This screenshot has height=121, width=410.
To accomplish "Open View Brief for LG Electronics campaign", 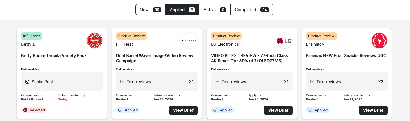I will pos(278,110).
